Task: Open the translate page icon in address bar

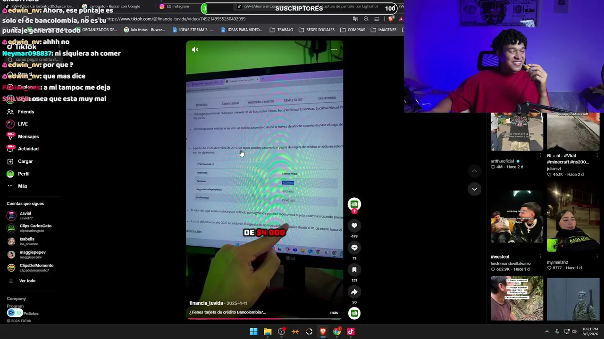Action: [x=355, y=19]
